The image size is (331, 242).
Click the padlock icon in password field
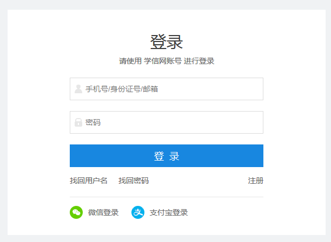pos(78,122)
